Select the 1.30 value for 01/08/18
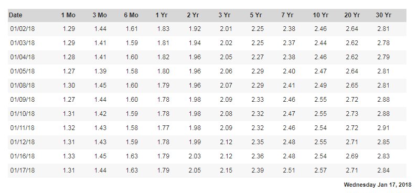Viewport: 418px width, 193px height. (x=69, y=85)
